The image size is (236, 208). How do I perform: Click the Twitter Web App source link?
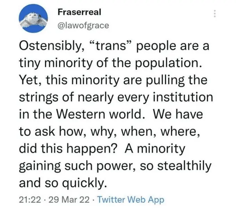click(131, 200)
